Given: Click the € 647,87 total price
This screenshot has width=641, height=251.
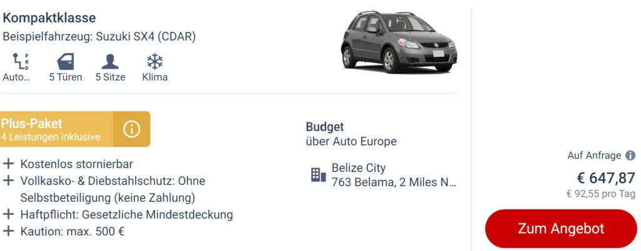Looking at the screenshot, I should [x=606, y=178].
